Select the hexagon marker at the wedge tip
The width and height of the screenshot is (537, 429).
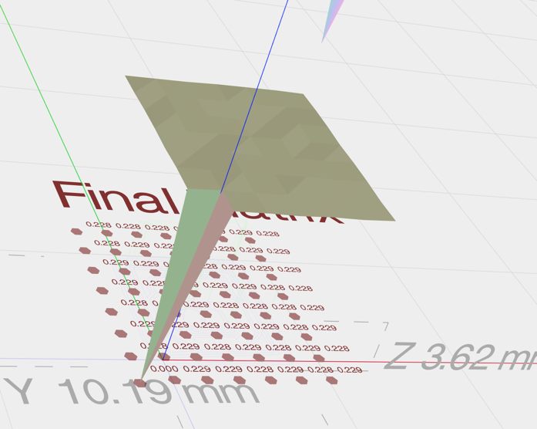pyautogui.click(x=139, y=383)
